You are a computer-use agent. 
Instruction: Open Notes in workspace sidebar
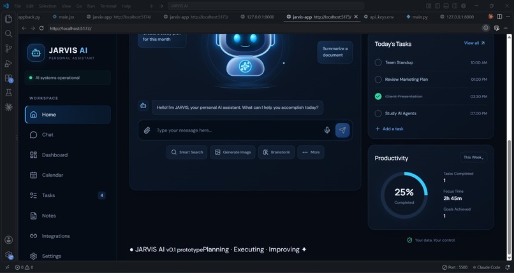(x=68, y=216)
